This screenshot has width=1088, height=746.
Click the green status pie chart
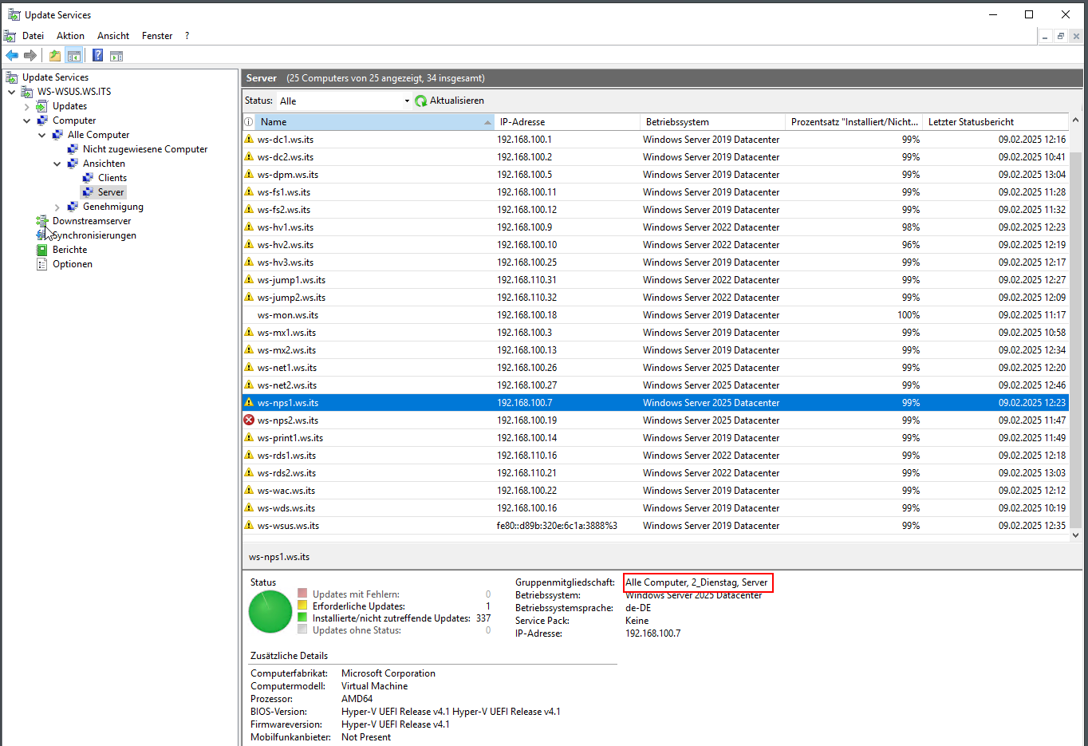pyautogui.click(x=270, y=612)
